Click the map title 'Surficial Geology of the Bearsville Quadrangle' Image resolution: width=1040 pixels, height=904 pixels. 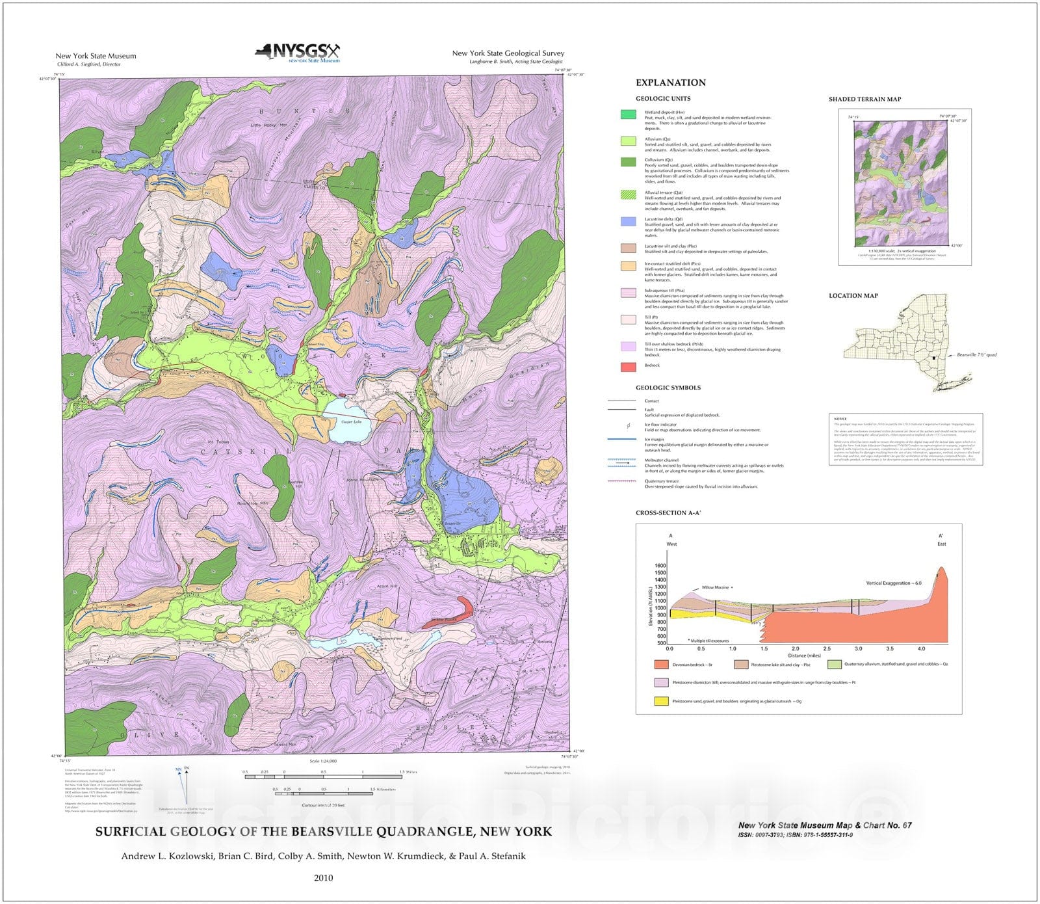click(324, 832)
